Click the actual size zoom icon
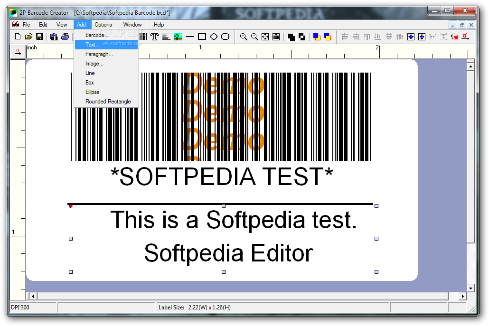The height and width of the screenshot is (326, 489). [276, 37]
